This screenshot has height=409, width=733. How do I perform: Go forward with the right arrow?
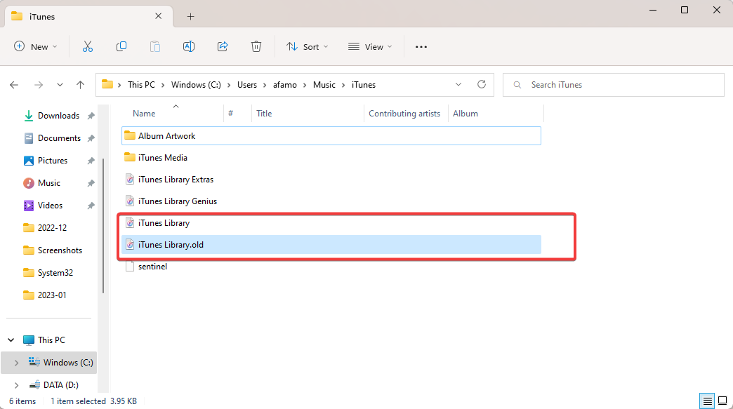click(39, 84)
